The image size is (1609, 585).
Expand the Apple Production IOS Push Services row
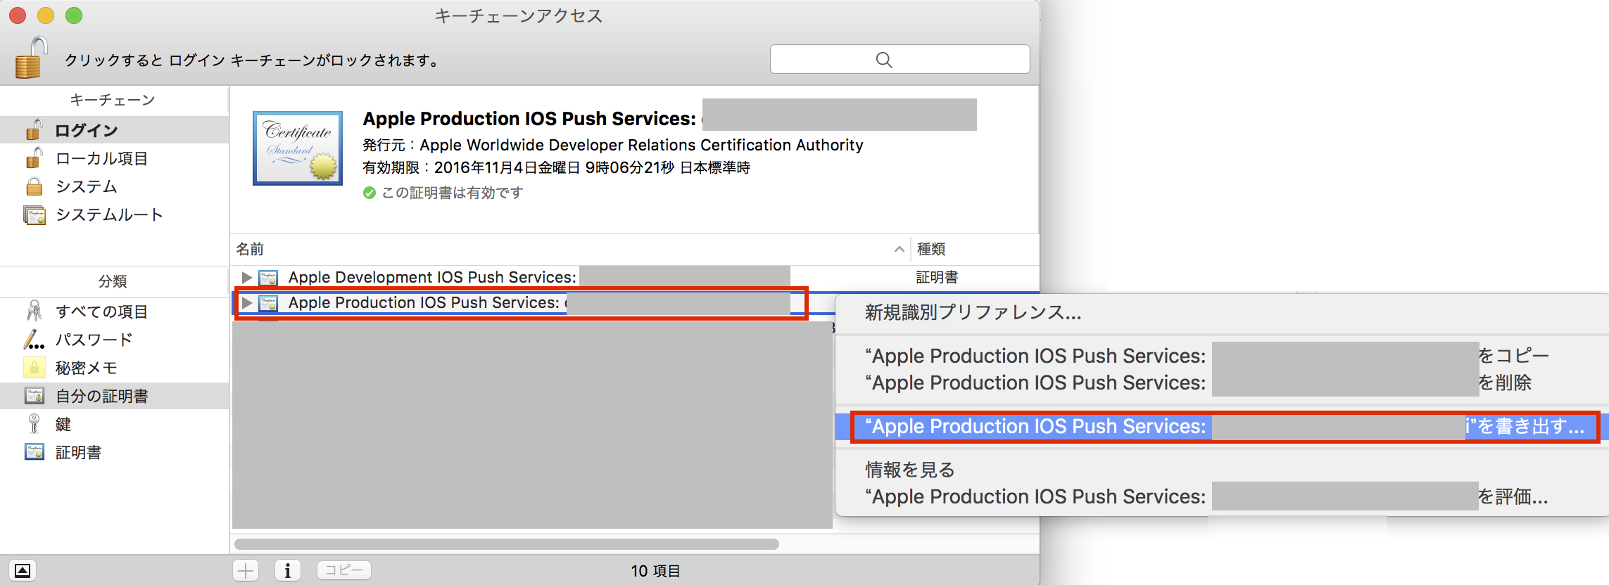(x=246, y=303)
